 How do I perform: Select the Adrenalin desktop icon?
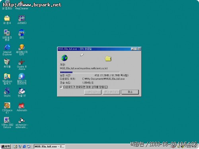coord(22,107)
